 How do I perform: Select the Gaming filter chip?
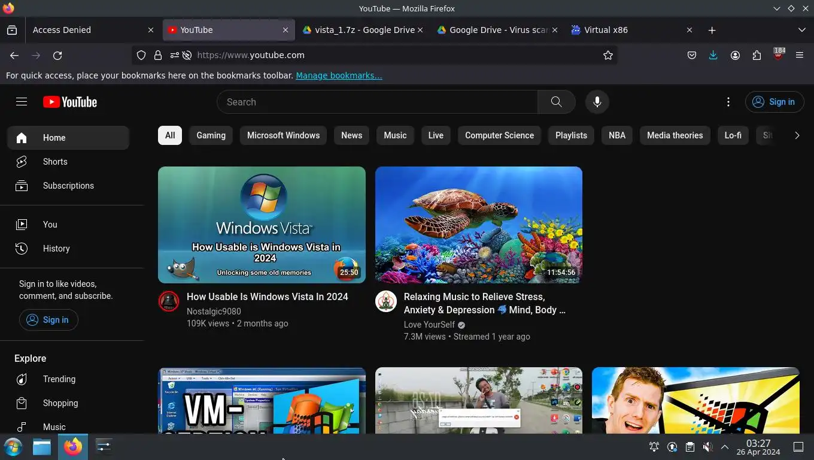(x=211, y=135)
